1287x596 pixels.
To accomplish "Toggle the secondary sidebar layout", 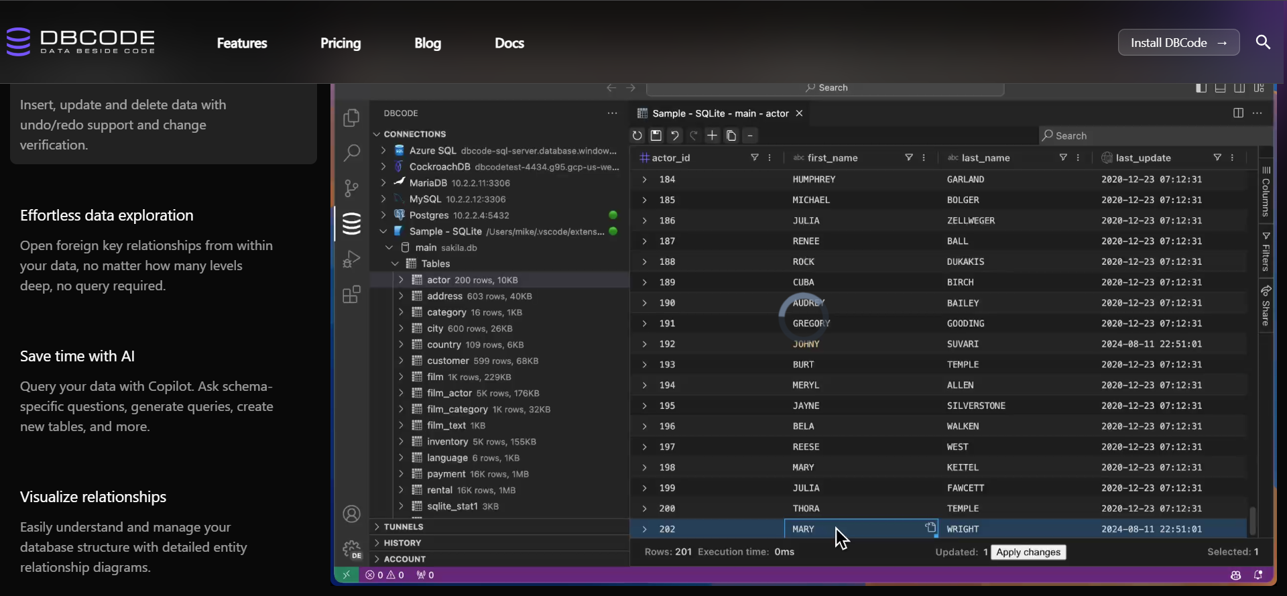I will (x=1240, y=88).
